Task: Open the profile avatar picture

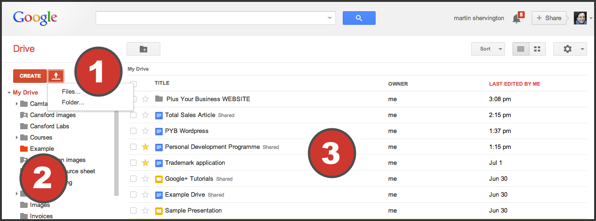Action: (580, 18)
